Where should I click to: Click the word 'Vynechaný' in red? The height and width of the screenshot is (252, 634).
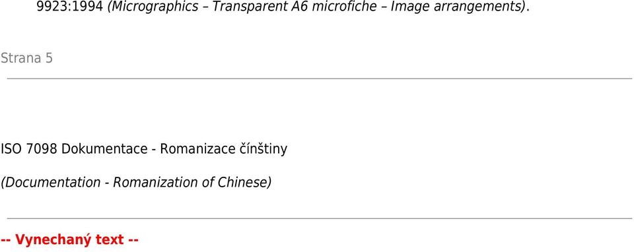(53, 240)
